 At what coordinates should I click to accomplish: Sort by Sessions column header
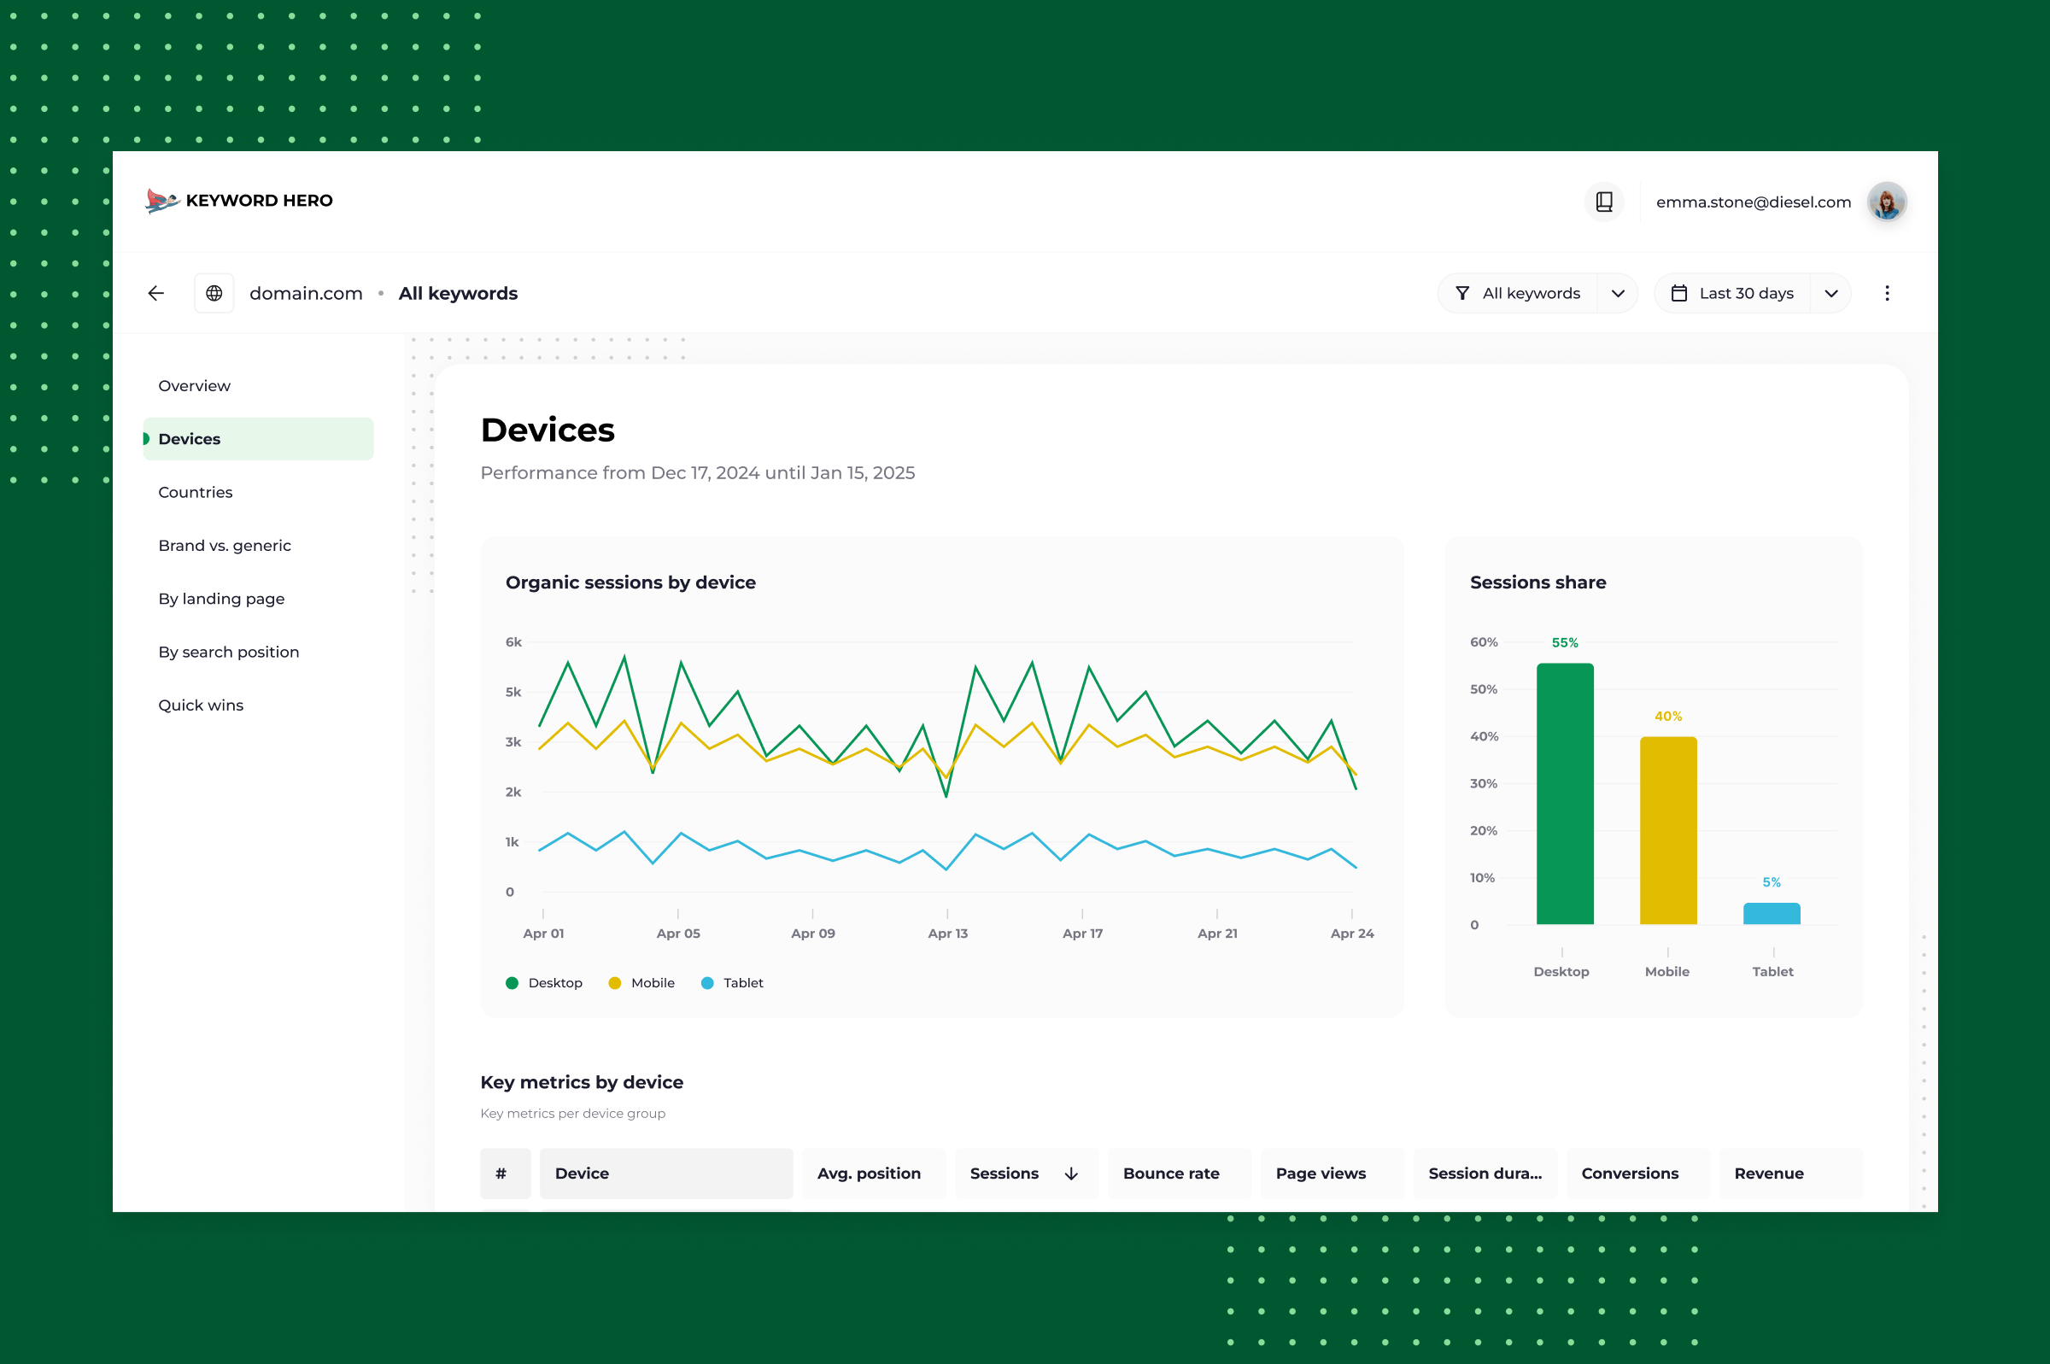(x=1027, y=1174)
